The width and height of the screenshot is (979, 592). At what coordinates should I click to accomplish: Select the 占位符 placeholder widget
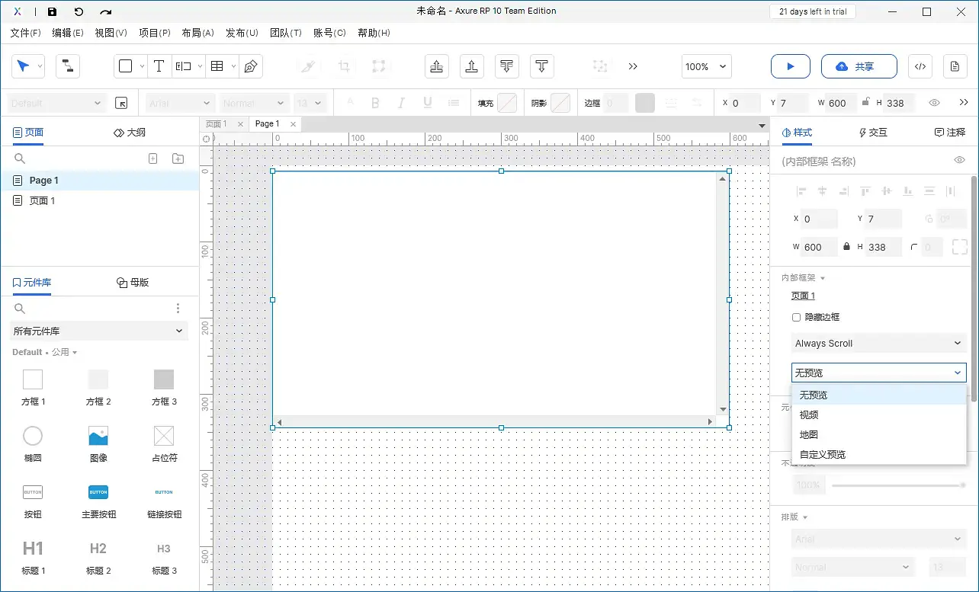point(164,443)
